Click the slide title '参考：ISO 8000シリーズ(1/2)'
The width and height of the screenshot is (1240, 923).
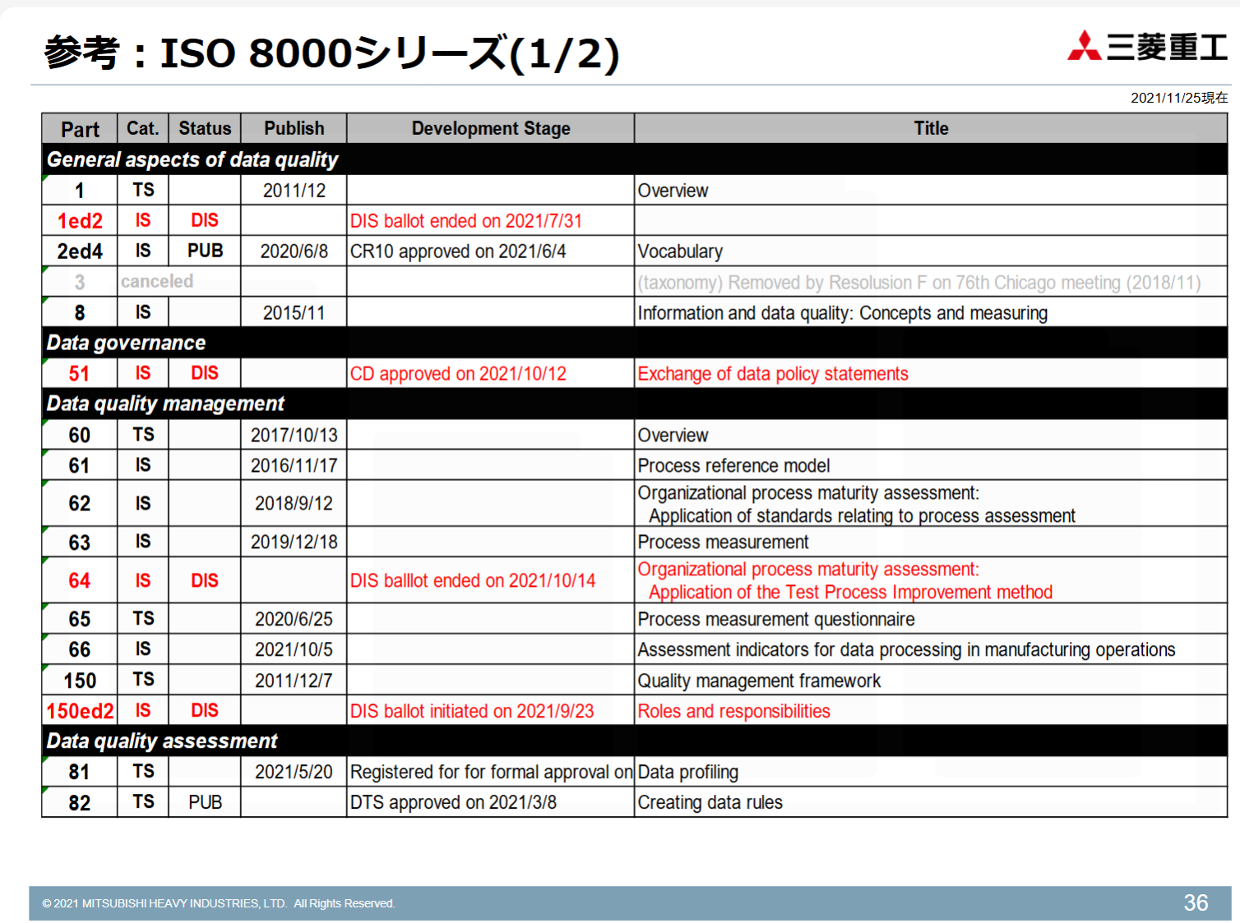(x=331, y=53)
